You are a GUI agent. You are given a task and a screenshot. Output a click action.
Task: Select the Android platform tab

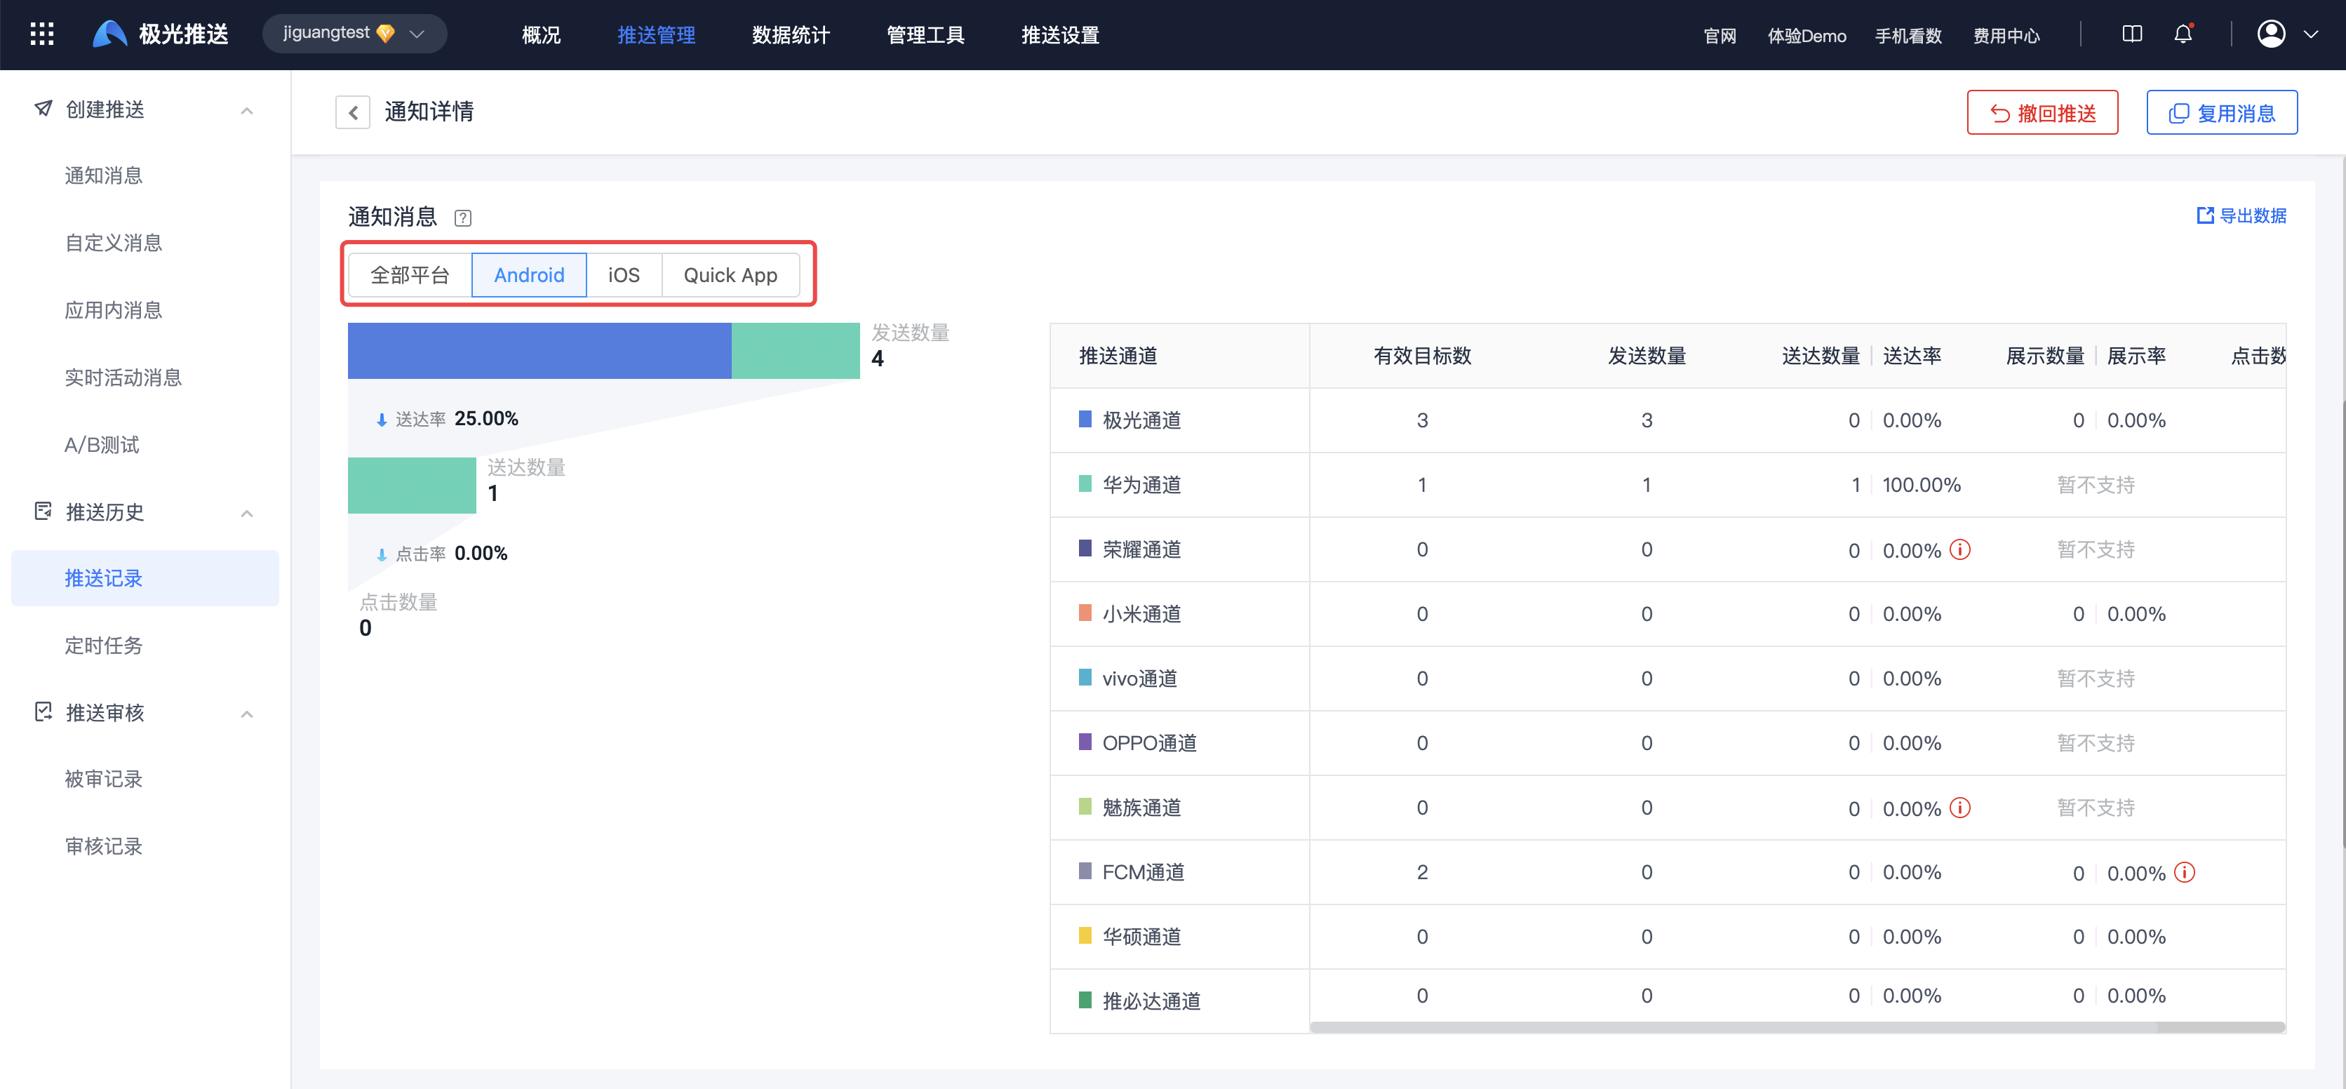click(529, 275)
